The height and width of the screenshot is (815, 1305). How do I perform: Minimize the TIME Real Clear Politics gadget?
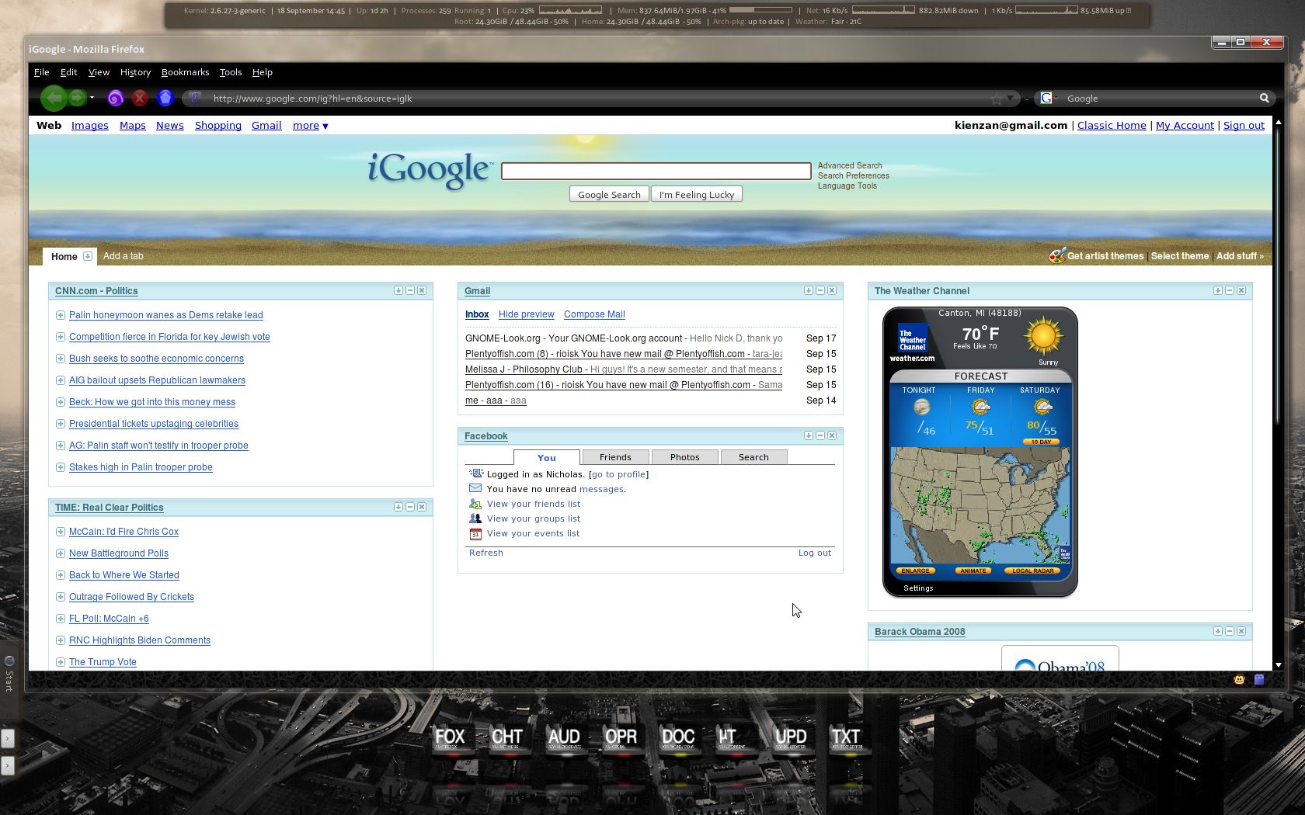point(410,507)
